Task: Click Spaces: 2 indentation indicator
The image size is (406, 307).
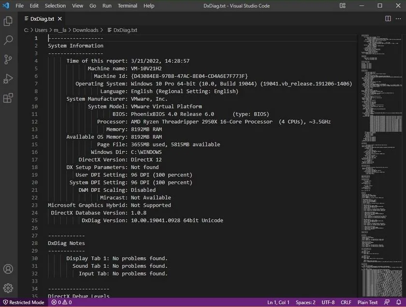Action: click(305, 302)
